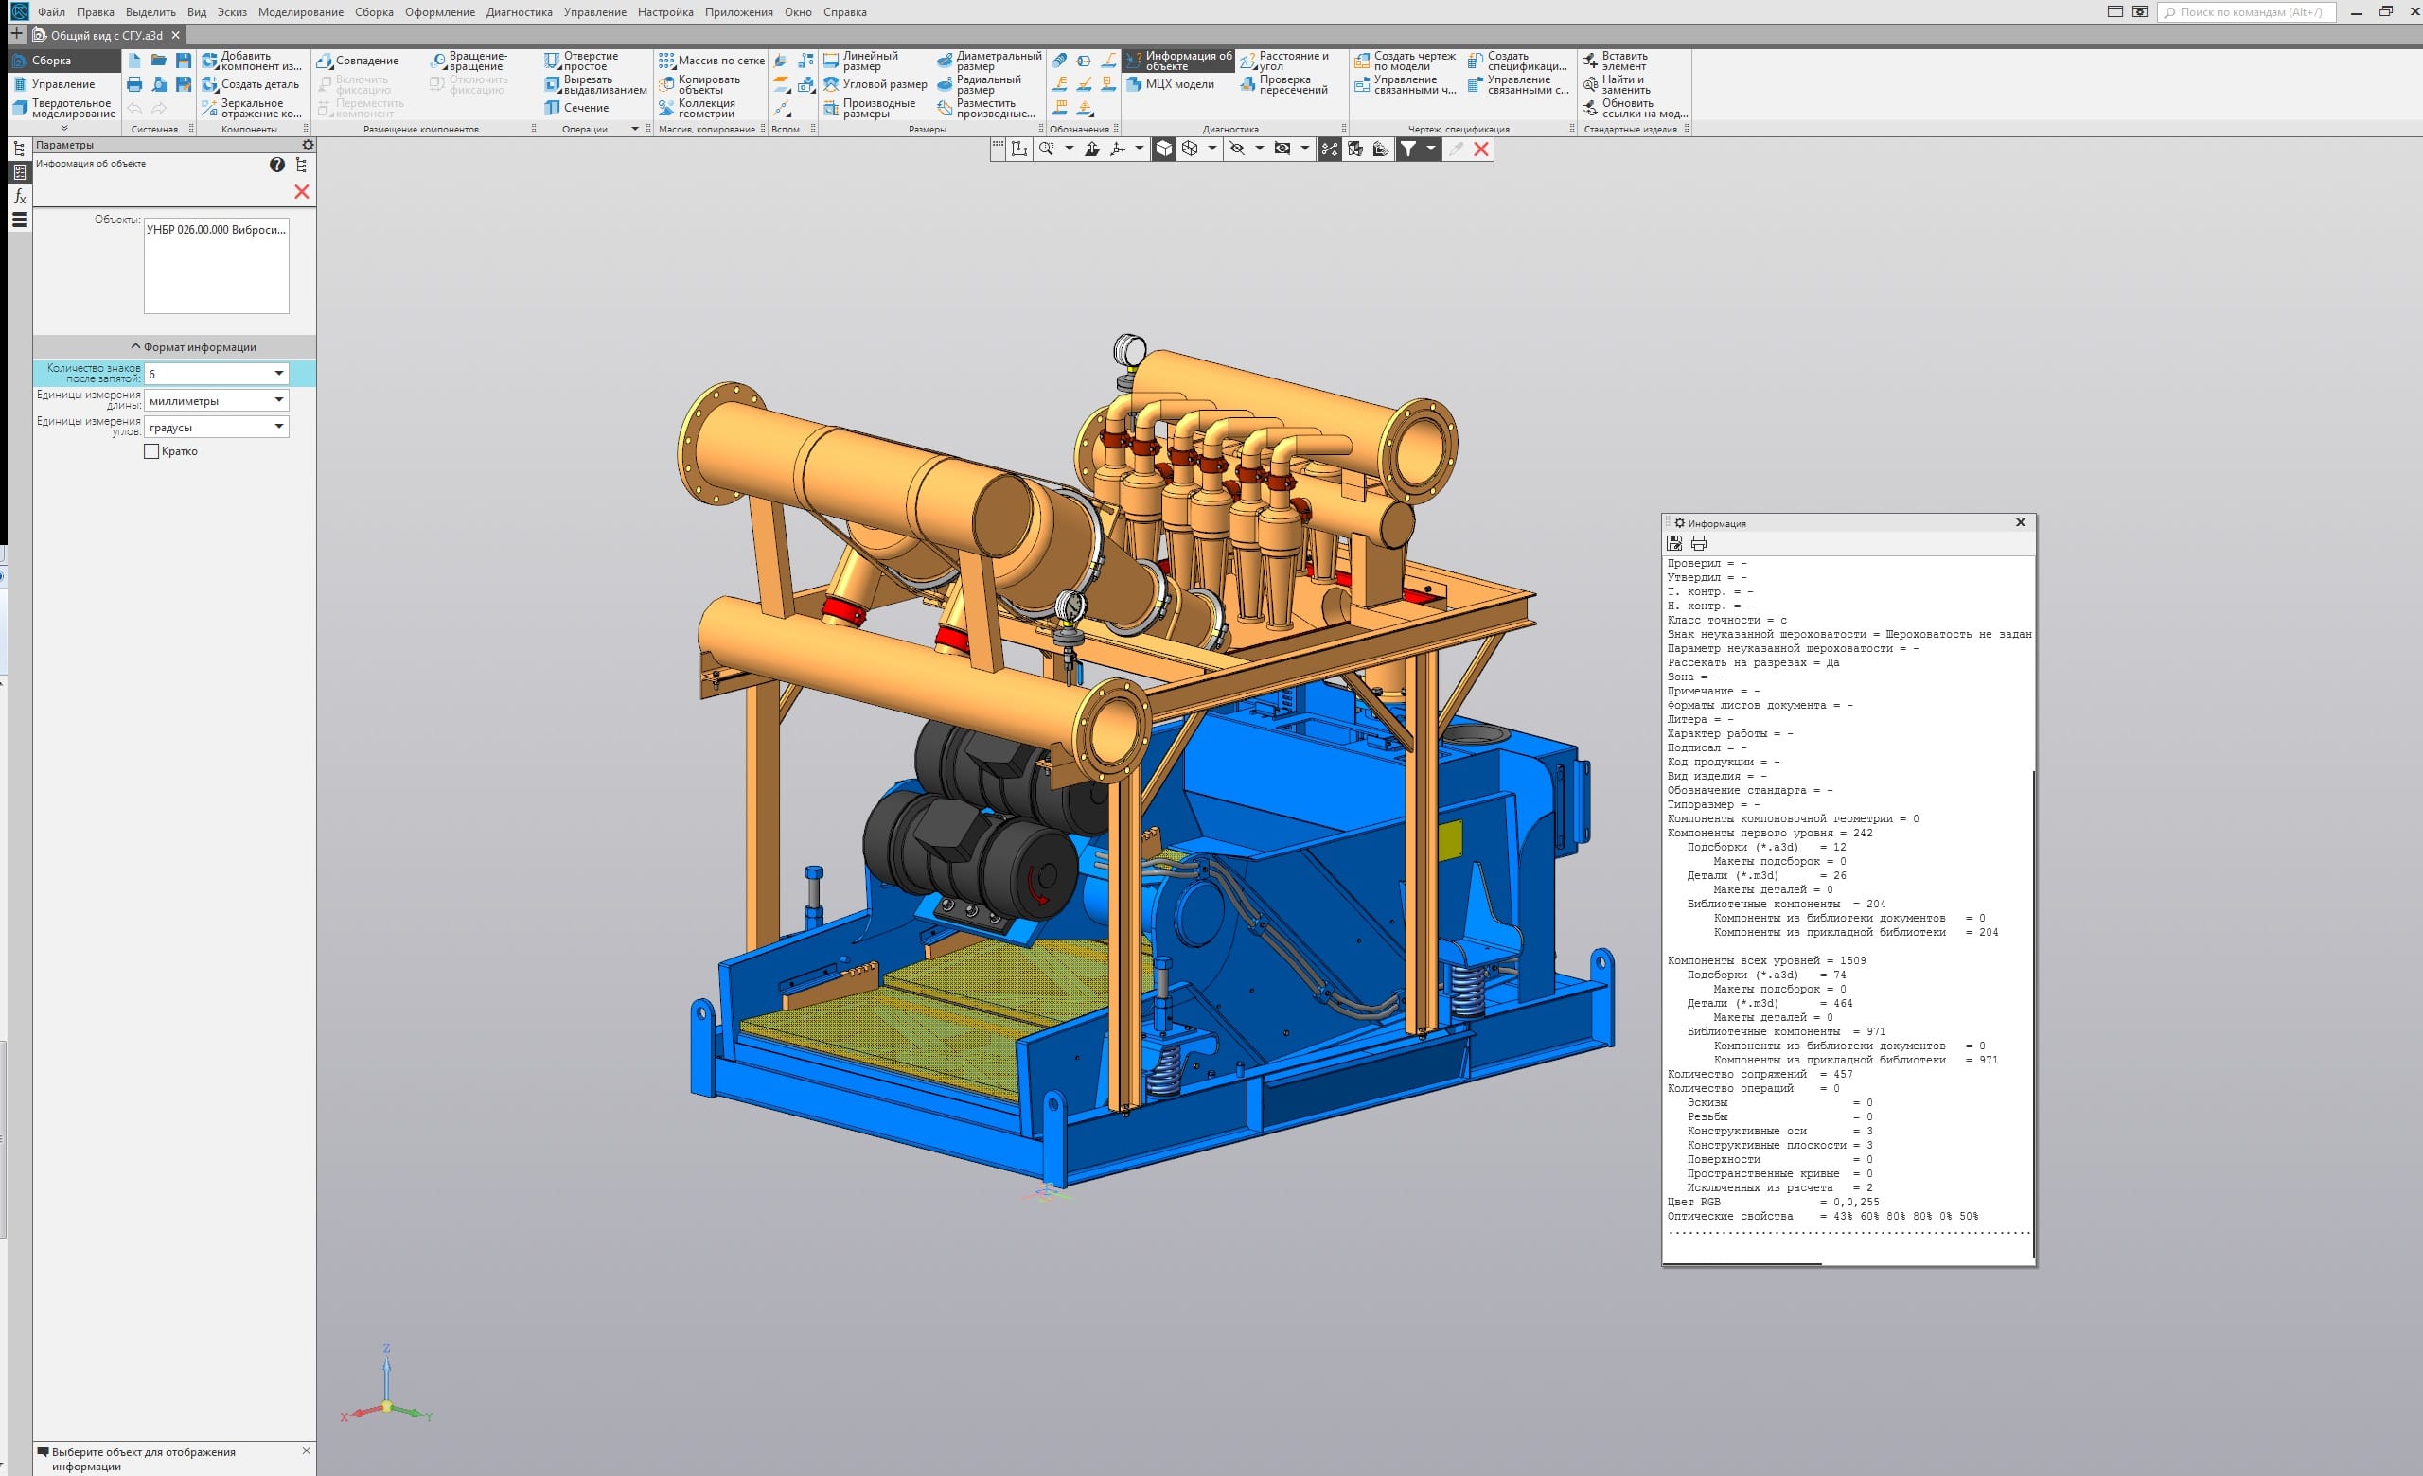
Task: Enable the Кратко checkbox
Action: 151,451
